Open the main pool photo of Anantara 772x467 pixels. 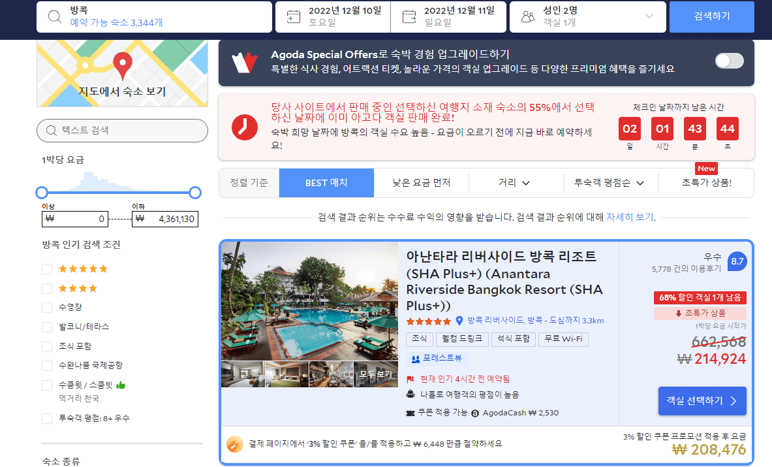coord(309,300)
